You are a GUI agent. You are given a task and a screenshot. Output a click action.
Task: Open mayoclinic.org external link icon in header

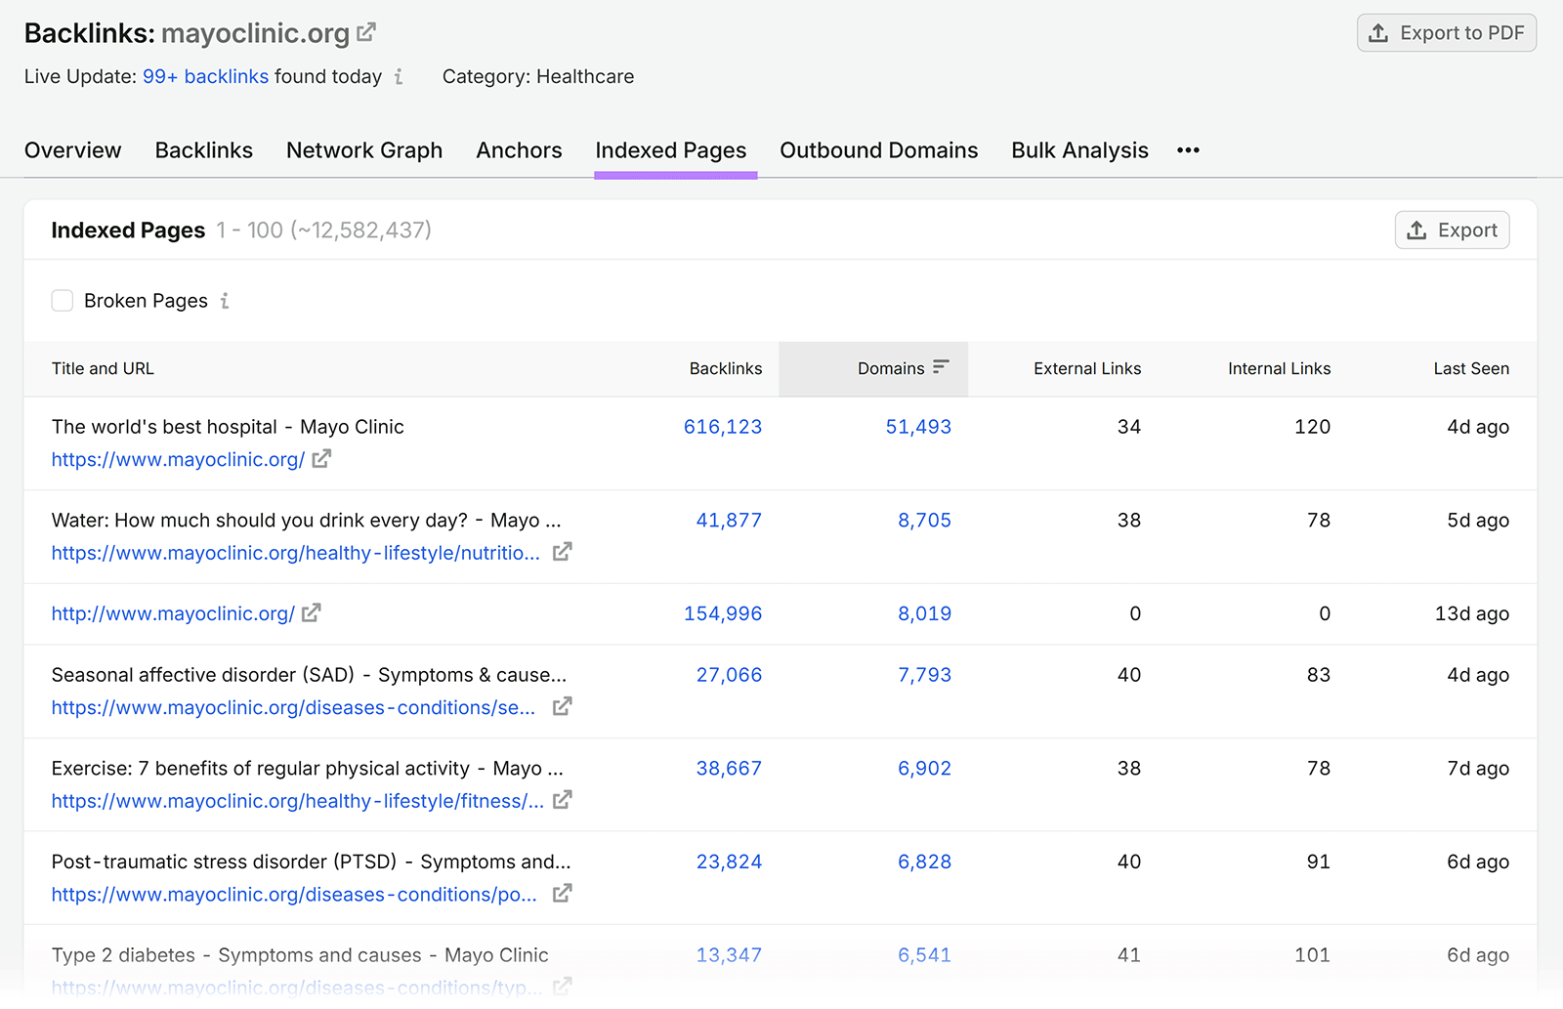(366, 32)
